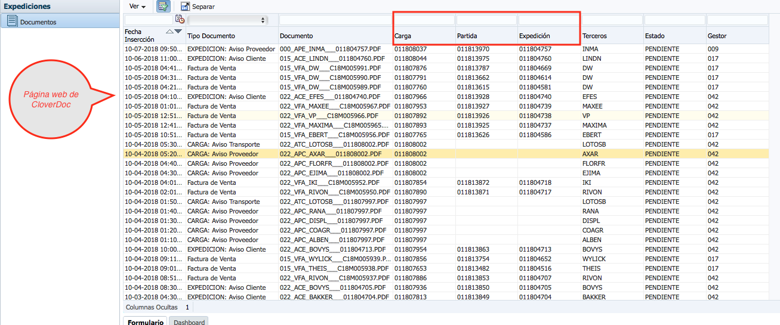Switch to the Dashboard tab
The height and width of the screenshot is (325, 780).
189,322
